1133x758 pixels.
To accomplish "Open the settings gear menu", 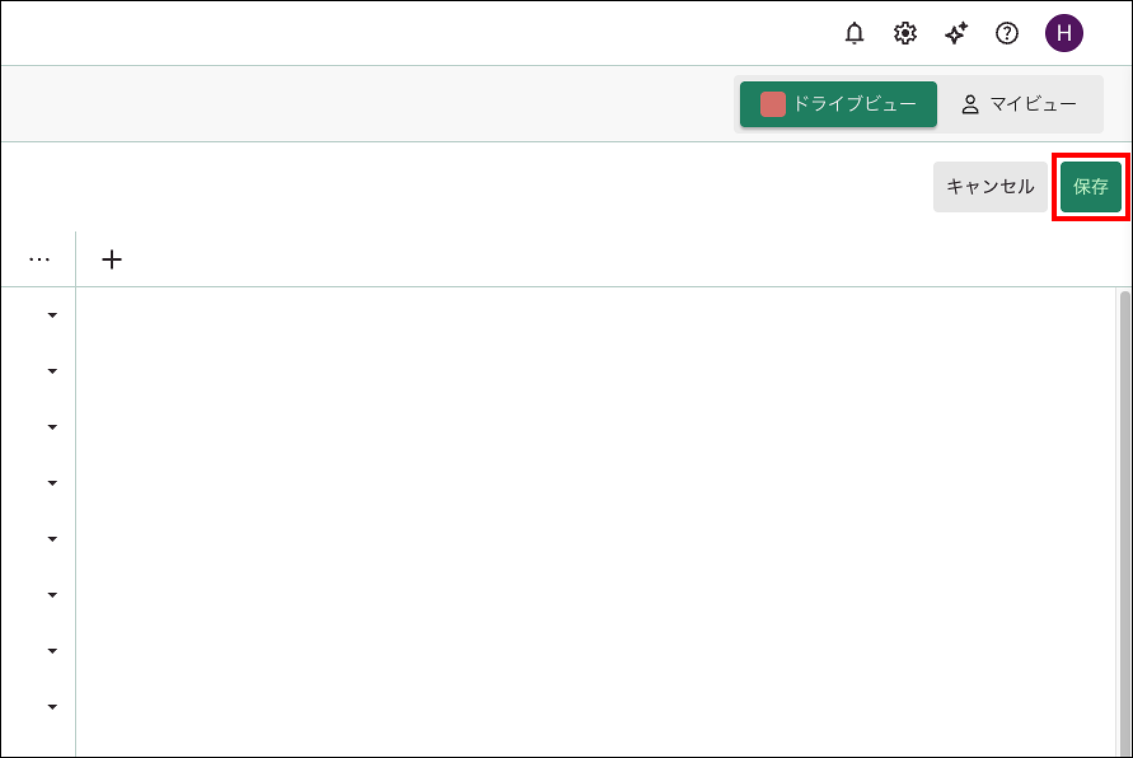I will pyautogui.click(x=905, y=33).
